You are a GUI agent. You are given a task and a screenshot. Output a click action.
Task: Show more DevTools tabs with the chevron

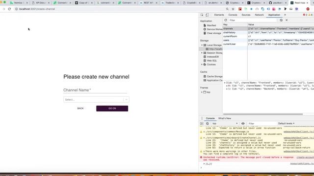285,15
